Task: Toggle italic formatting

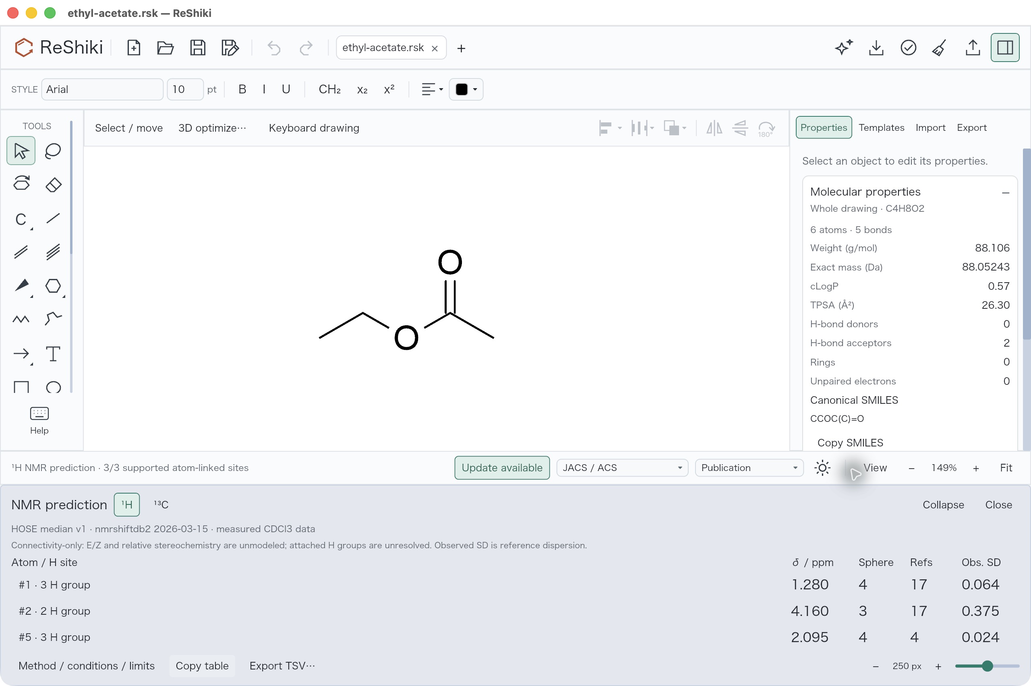Action: pos(264,89)
